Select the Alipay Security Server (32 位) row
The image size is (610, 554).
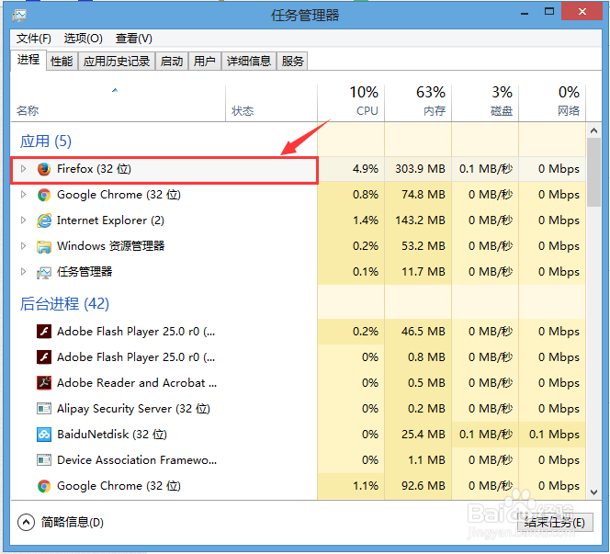tap(298, 409)
